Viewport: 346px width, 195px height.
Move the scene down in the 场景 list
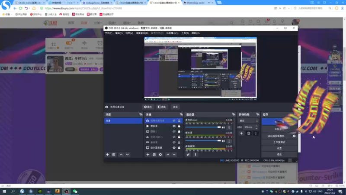pyautogui.click(x=128, y=155)
